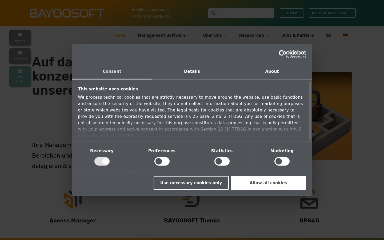The image size is (384, 240).
Task: Enable the Preferences cookies switch
Action: coord(162,161)
